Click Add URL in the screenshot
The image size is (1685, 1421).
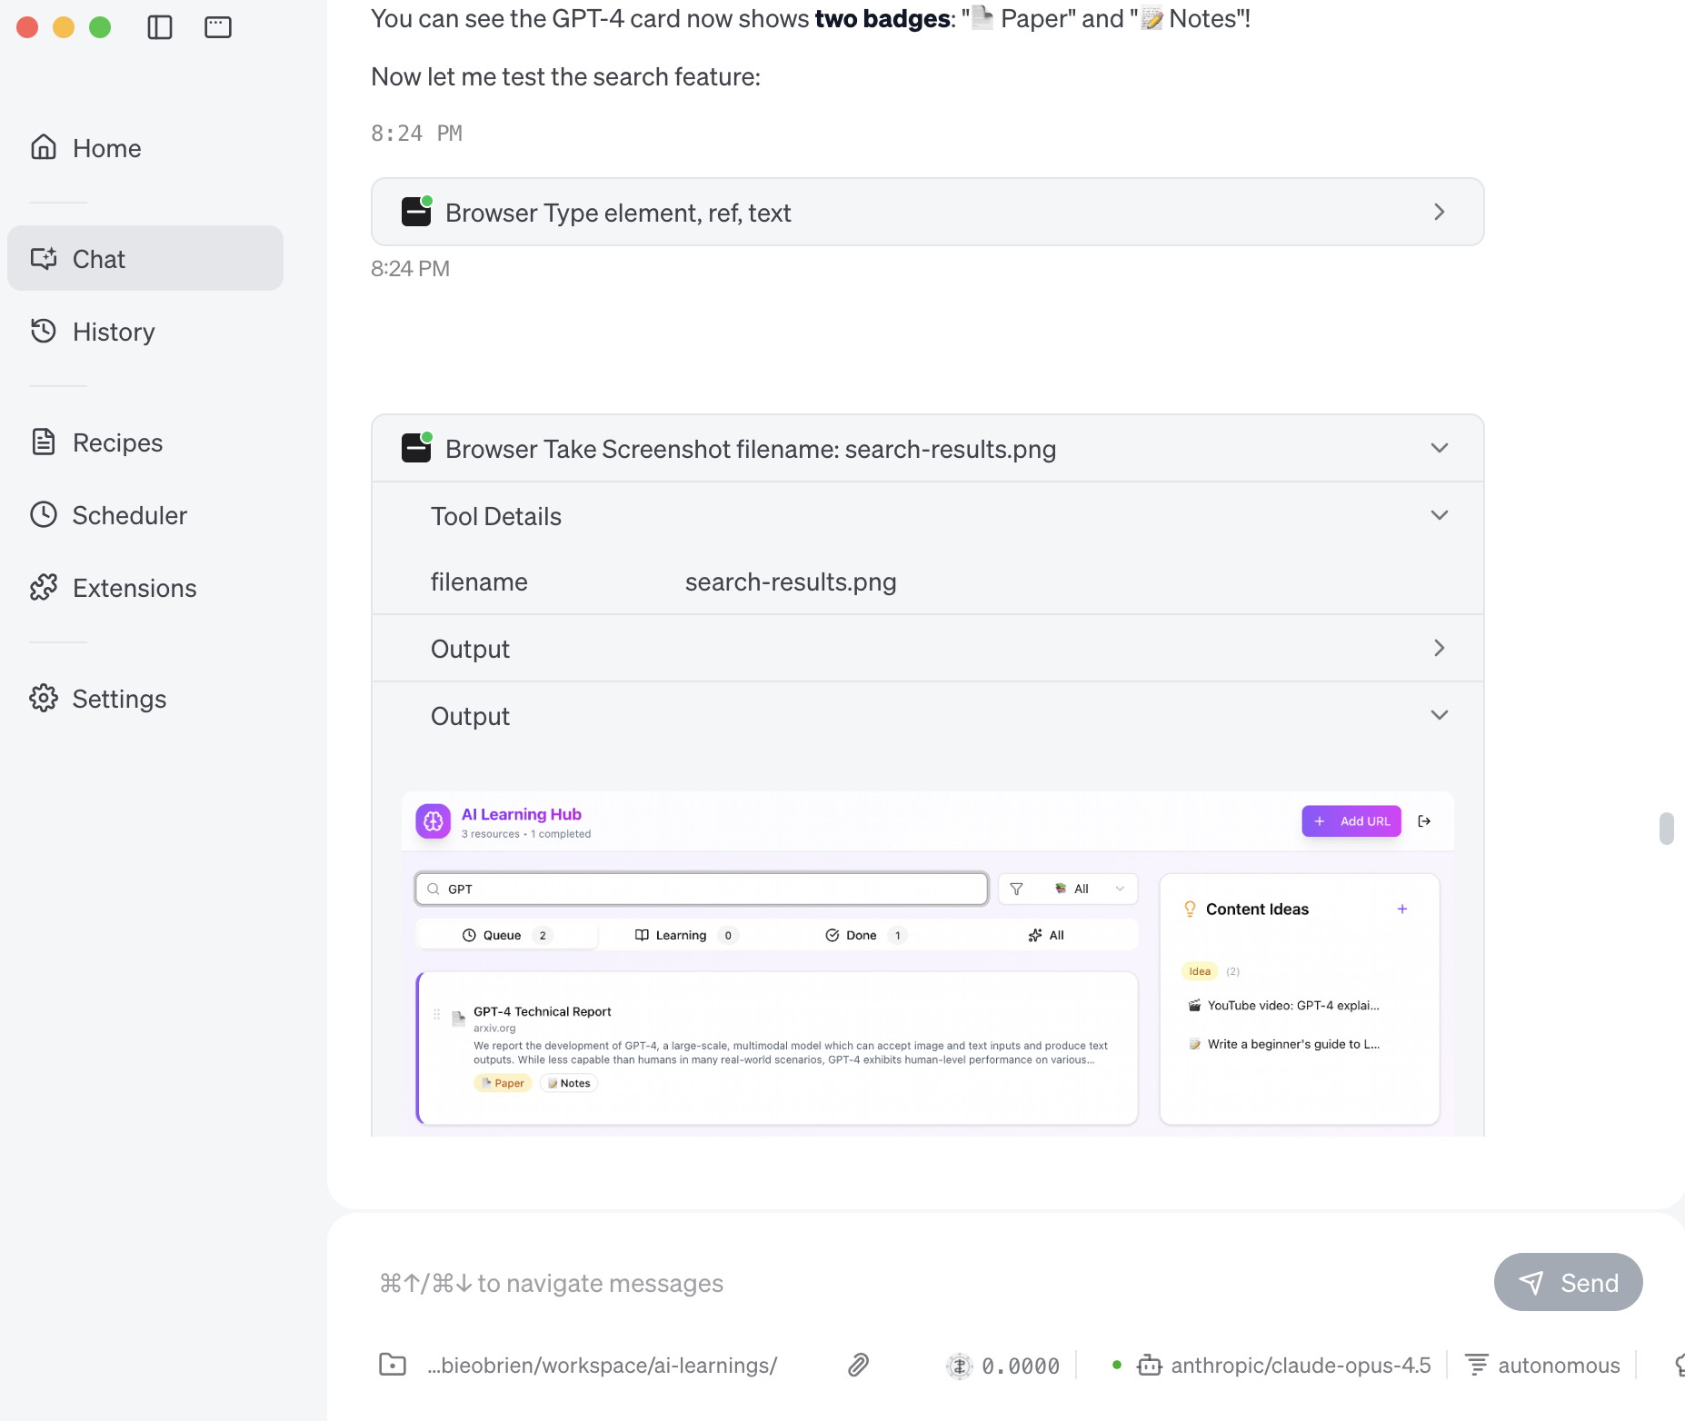tap(1351, 821)
